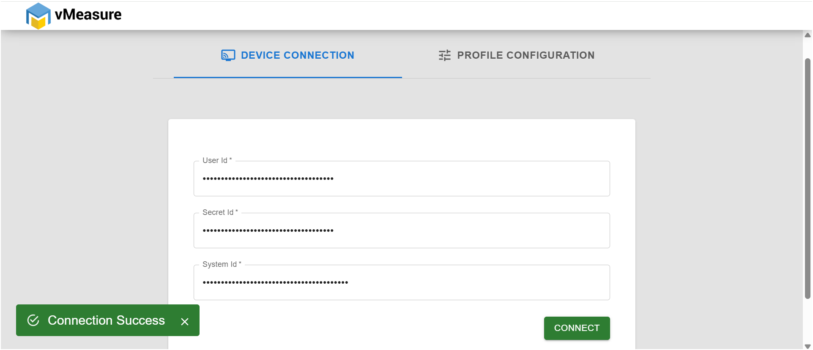Click the vertical scrollbar thumb
The width and height of the screenshot is (813, 350).
[x=808, y=177]
